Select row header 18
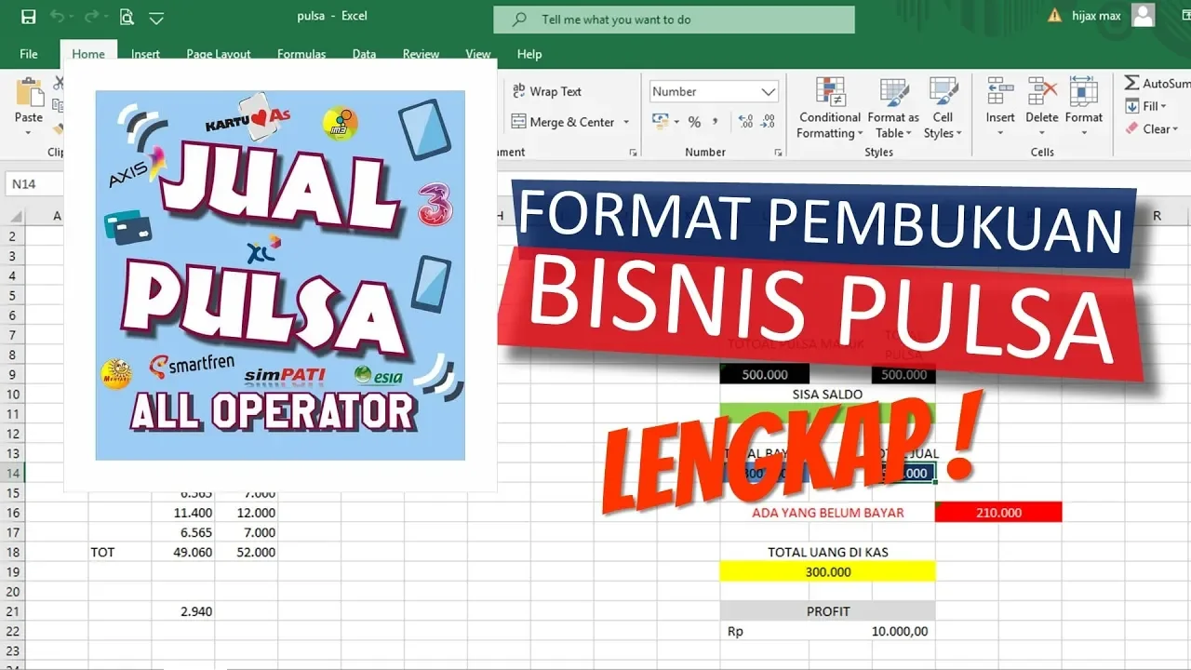Image resolution: width=1191 pixels, height=670 pixels. coord(13,552)
